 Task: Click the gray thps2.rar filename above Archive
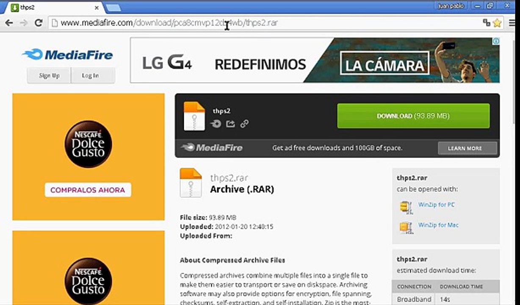coord(229,177)
